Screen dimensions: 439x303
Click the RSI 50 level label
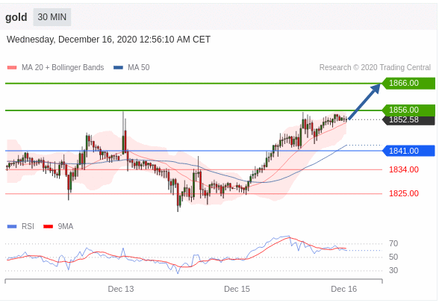393,257
